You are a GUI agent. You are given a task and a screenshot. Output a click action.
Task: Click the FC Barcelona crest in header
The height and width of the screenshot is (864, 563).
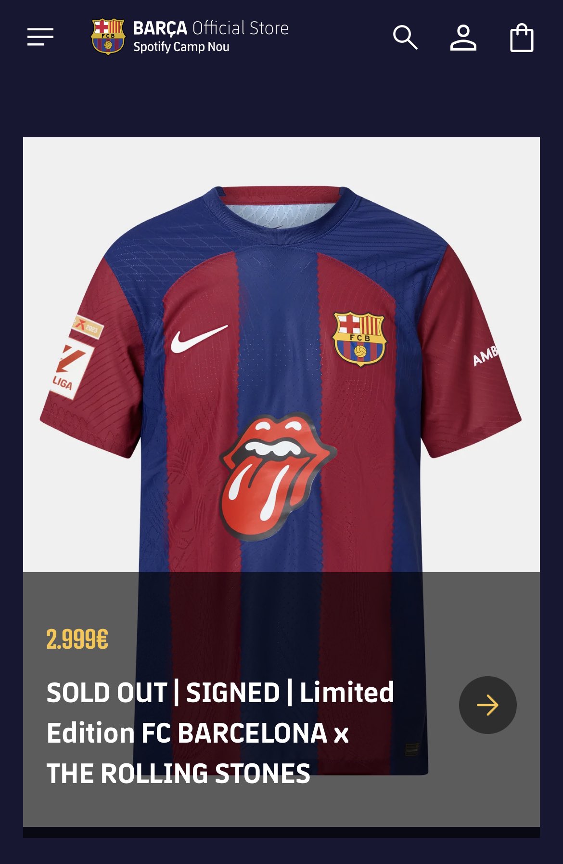tap(108, 37)
